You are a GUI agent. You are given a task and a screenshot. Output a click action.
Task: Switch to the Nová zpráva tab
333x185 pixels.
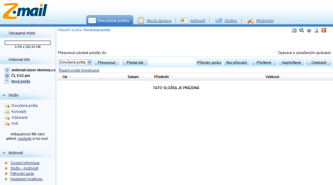[159, 20]
